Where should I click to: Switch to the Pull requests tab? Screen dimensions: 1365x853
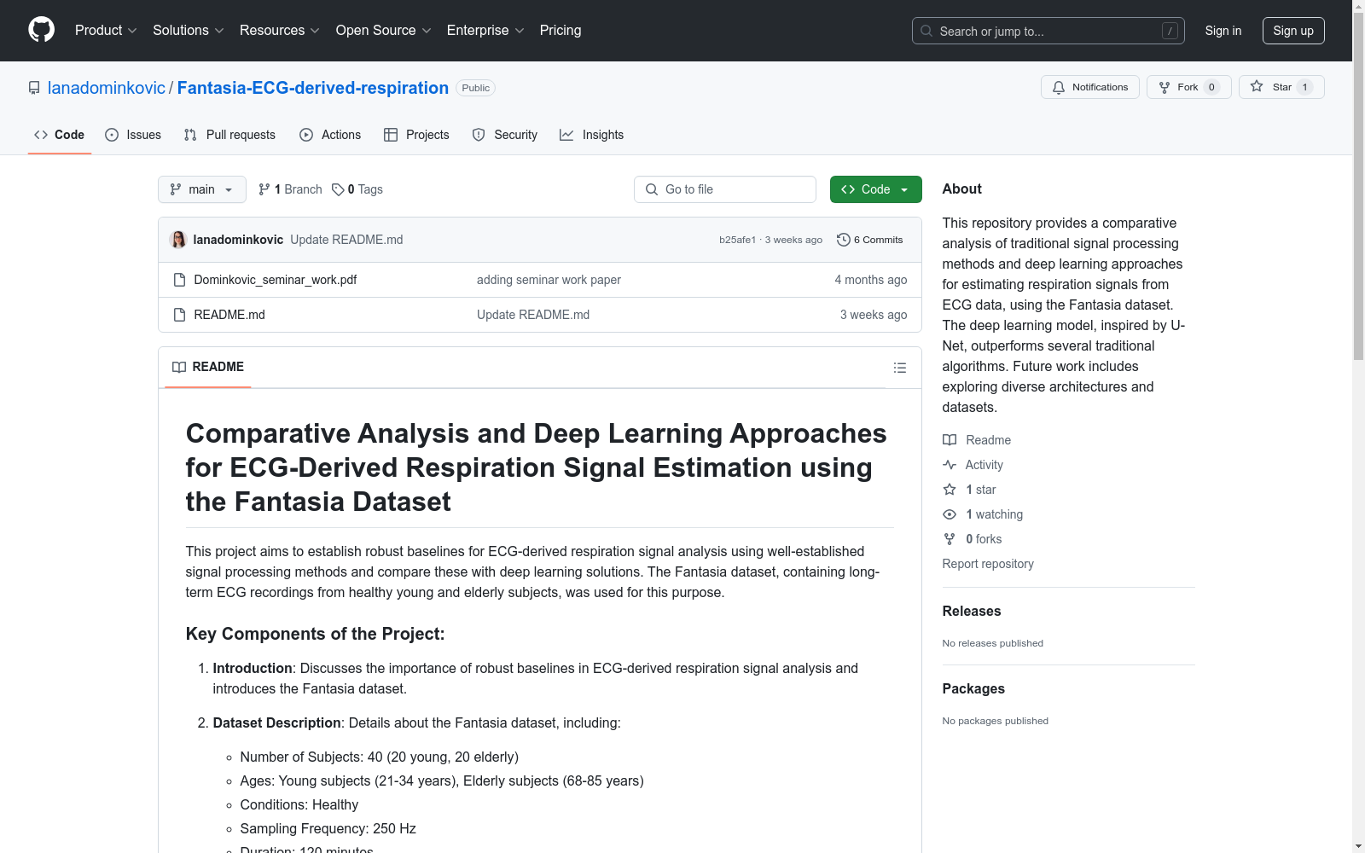229,135
